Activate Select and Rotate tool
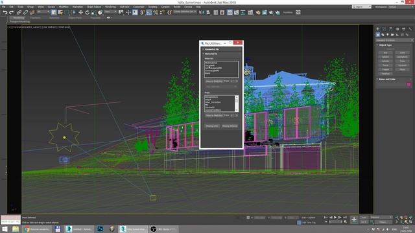Screen dimensions: 415x233 (x=87, y=12)
